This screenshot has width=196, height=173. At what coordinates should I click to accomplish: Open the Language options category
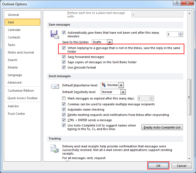[23, 75]
